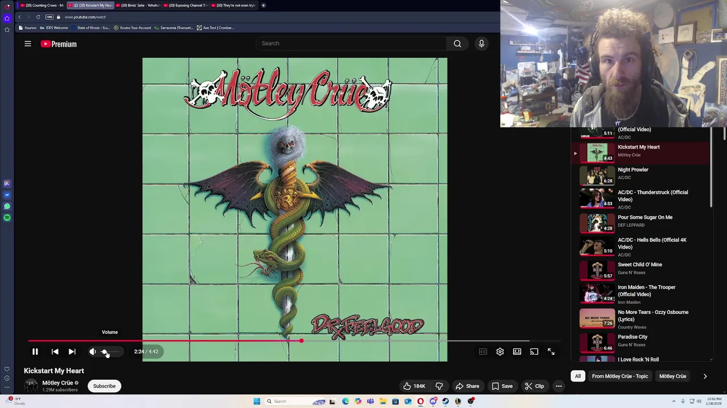Switch to Exposing Channel 5 browser tab
The height and width of the screenshot is (408, 727).
click(187, 5)
